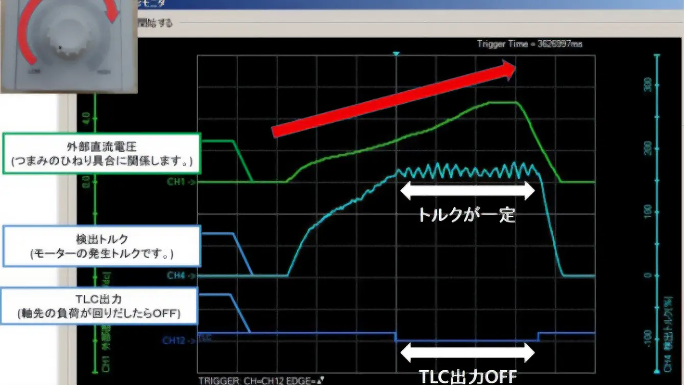Click the blue TLC output low segment
The image size is (684, 385).
[467, 340]
